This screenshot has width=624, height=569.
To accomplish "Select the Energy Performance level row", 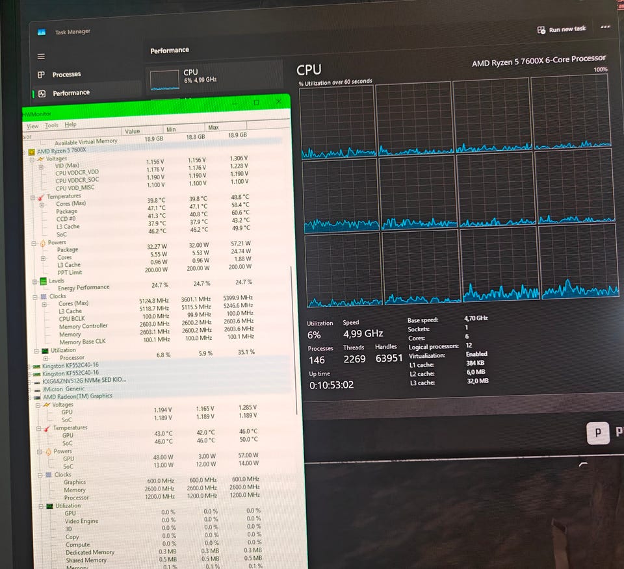I will point(155,286).
